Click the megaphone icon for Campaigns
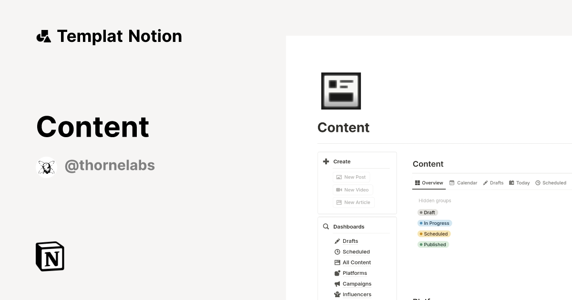Screen dimensions: 572x300 (337, 283)
